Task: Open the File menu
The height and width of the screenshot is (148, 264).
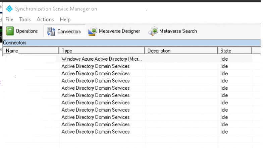Action: tap(9, 19)
